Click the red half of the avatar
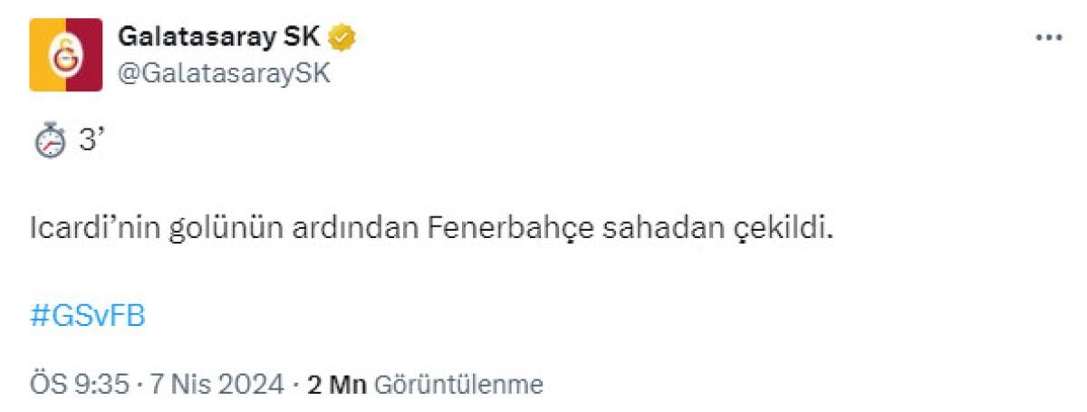The height and width of the screenshot is (412, 1087). tap(84, 54)
